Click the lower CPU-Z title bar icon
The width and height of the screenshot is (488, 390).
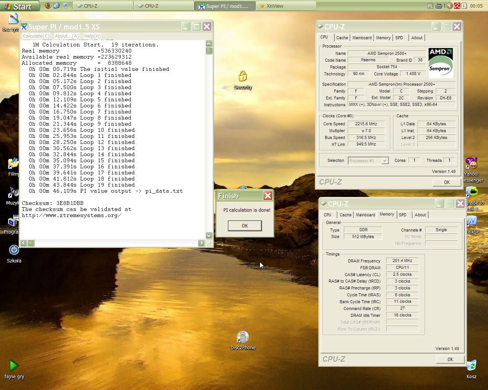[x=323, y=203]
